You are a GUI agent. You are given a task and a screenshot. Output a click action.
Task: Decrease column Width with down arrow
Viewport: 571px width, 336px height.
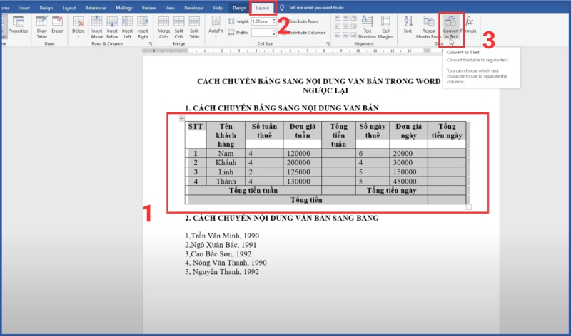coord(274,34)
